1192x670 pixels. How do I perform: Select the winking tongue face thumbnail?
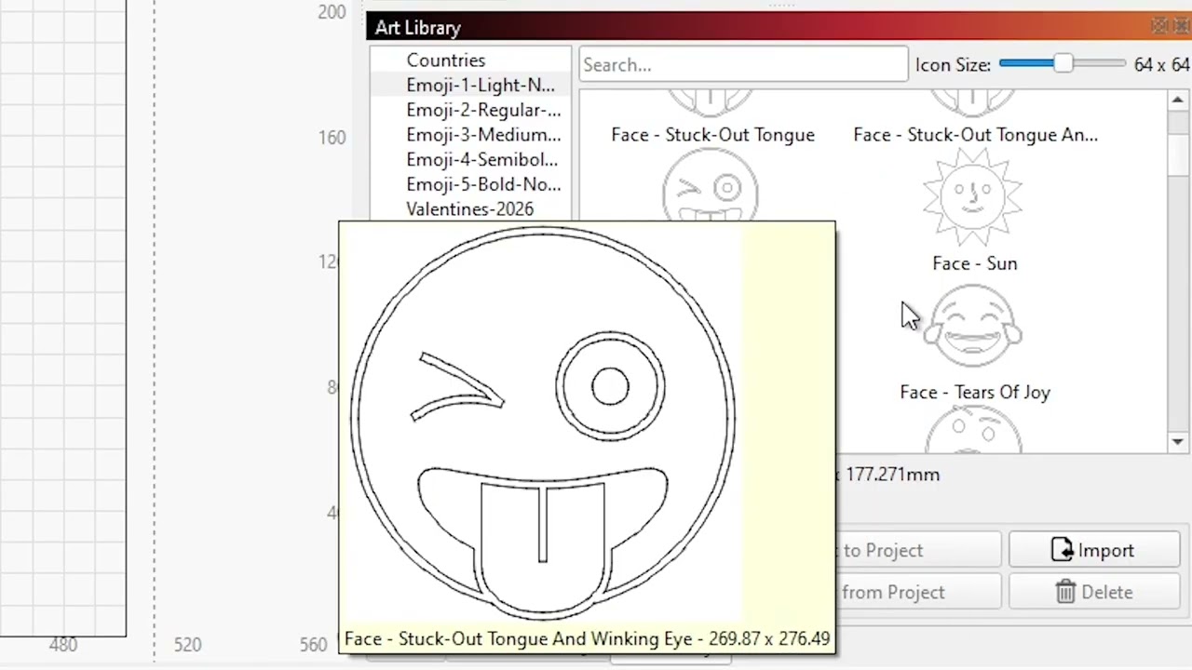click(711, 186)
